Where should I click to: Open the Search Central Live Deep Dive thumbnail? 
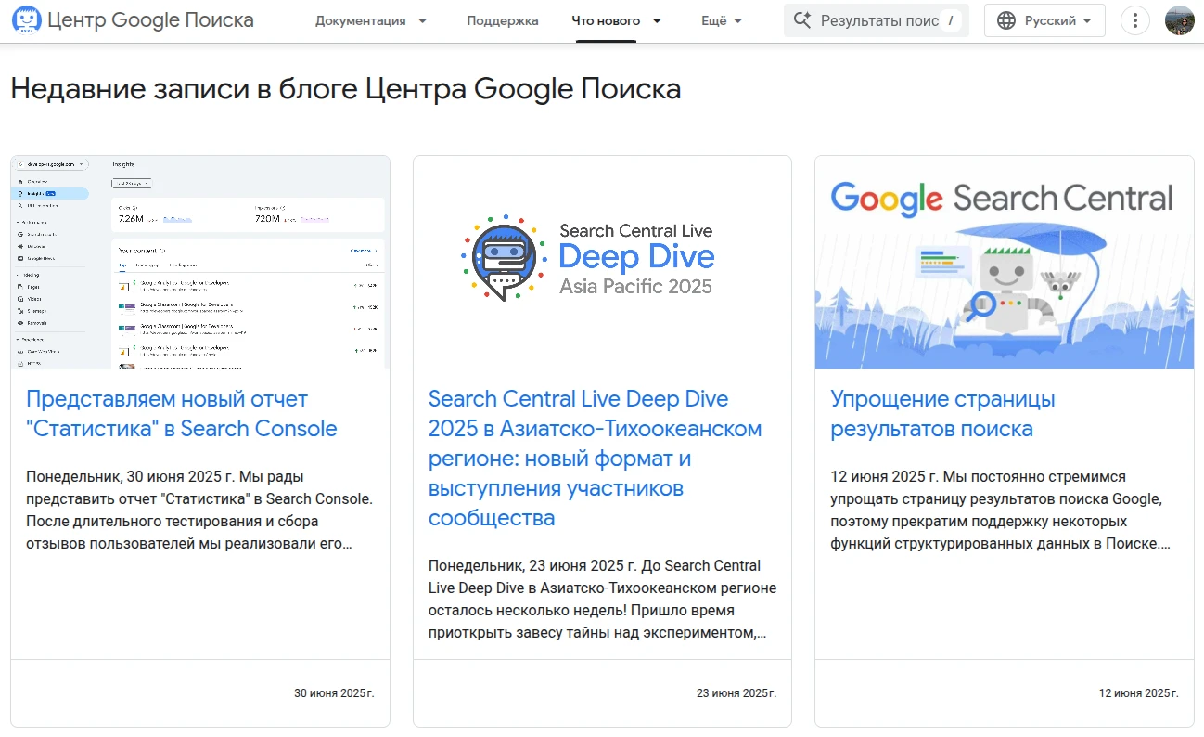602,263
